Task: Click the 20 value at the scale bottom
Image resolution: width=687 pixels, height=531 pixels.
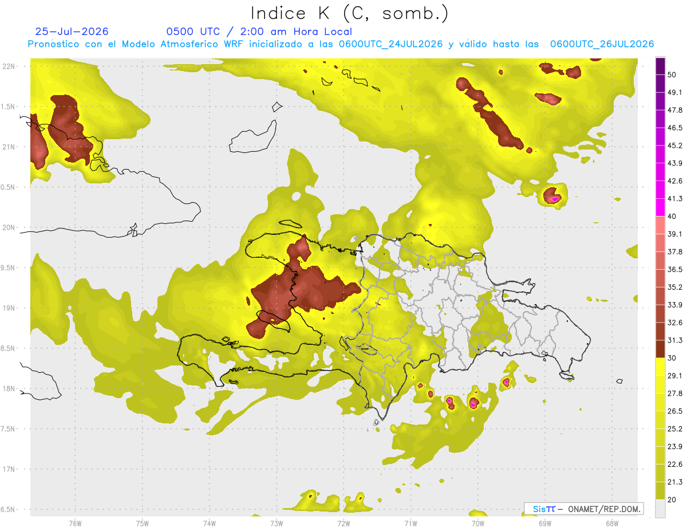Action: [x=672, y=499]
